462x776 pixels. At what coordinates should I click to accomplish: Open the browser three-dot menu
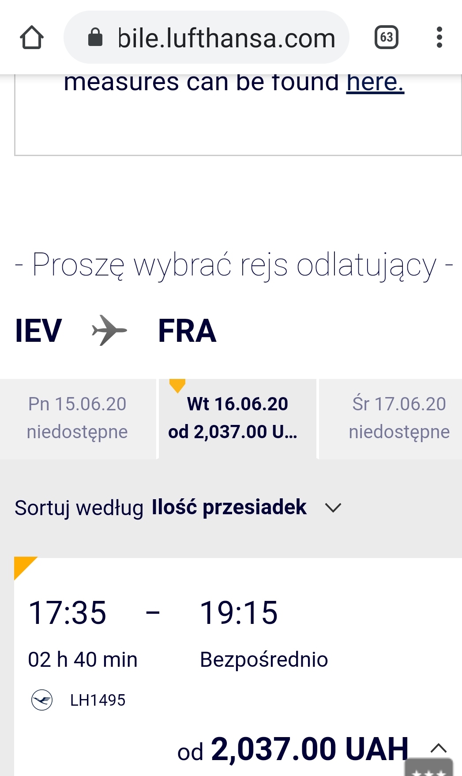[x=439, y=38]
